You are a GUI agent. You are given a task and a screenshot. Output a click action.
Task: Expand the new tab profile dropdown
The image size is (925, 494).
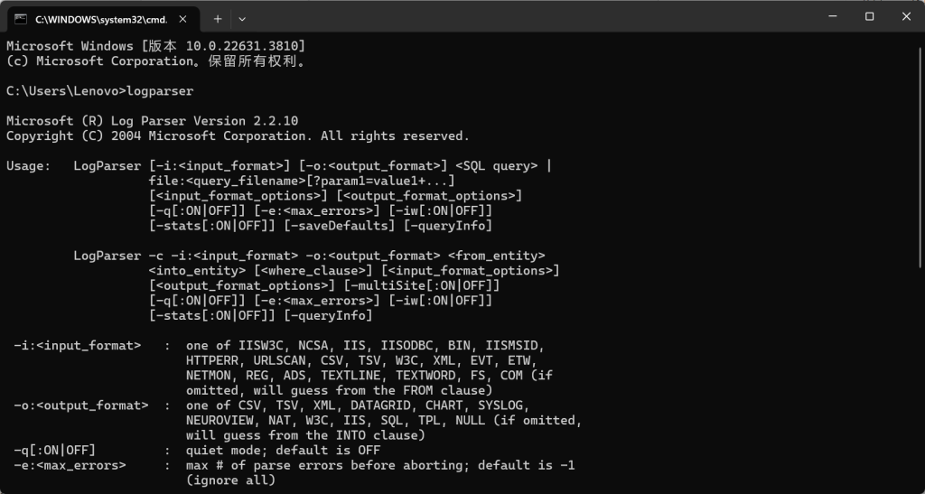(242, 18)
